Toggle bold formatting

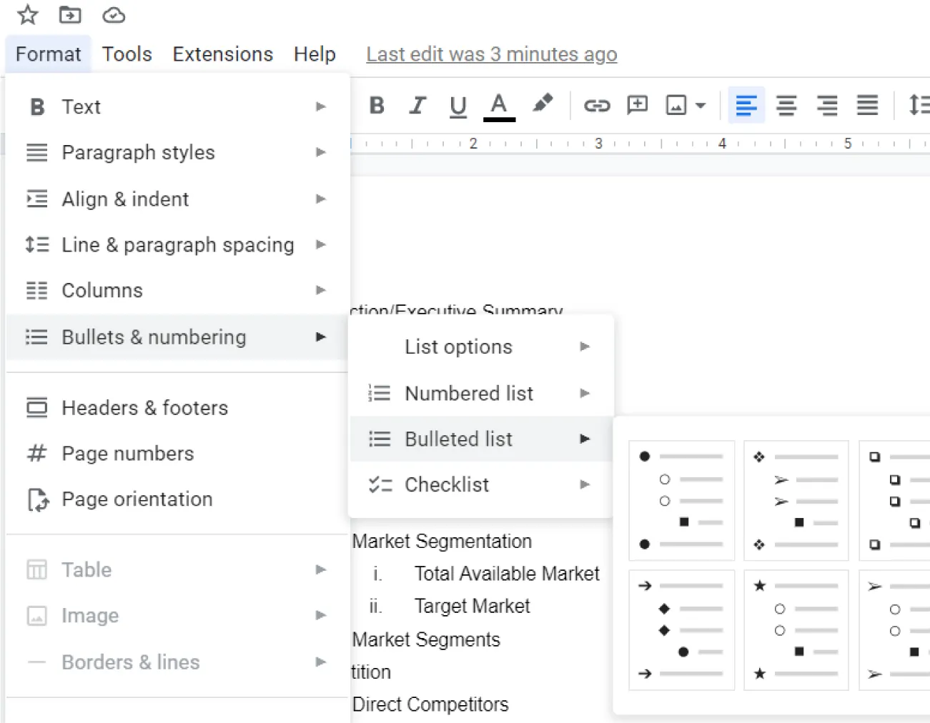(377, 105)
